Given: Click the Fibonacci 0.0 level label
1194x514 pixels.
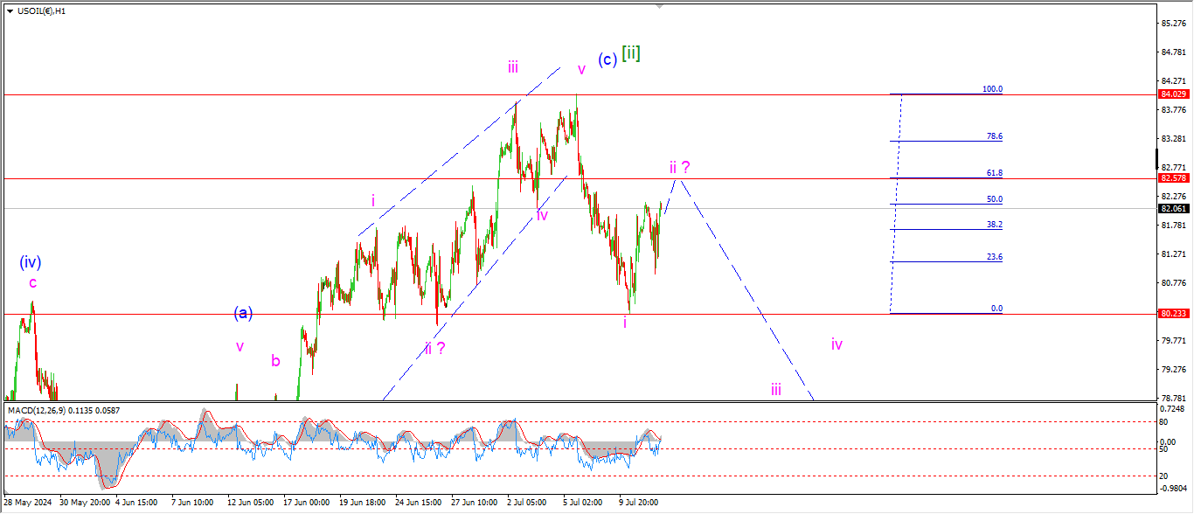Looking at the screenshot, I should [x=996, y=309].
